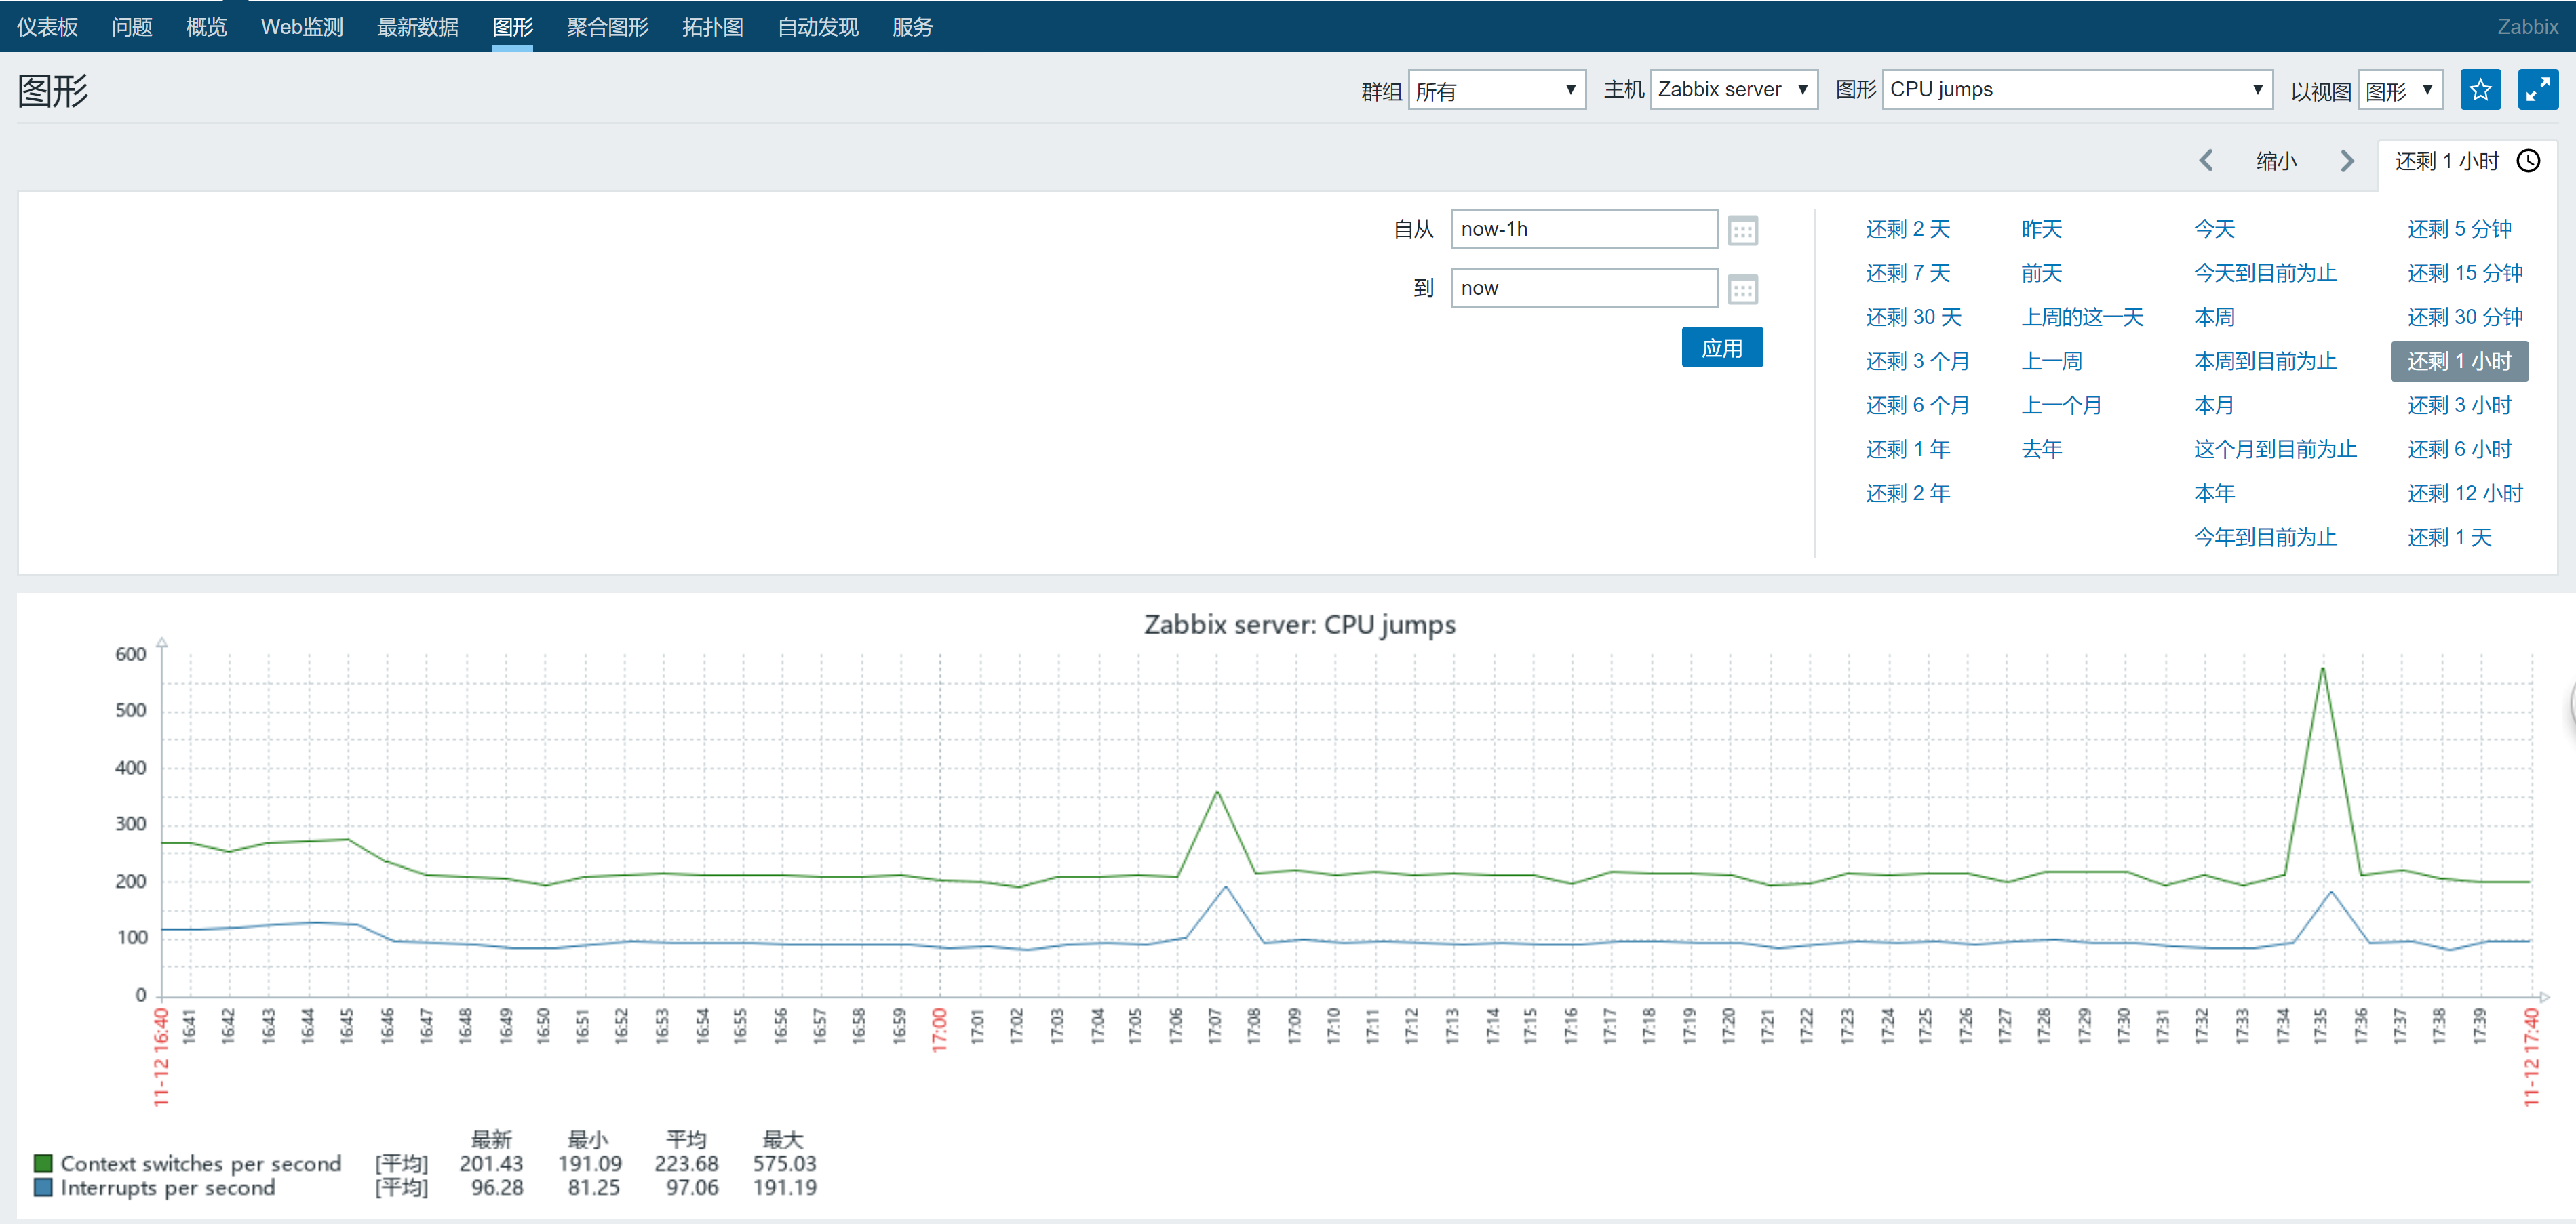This screenshot has width=2576, height=1224.
Task: Select the 还剩 3 小时 time range
Action: click(x=2459, y=405)
